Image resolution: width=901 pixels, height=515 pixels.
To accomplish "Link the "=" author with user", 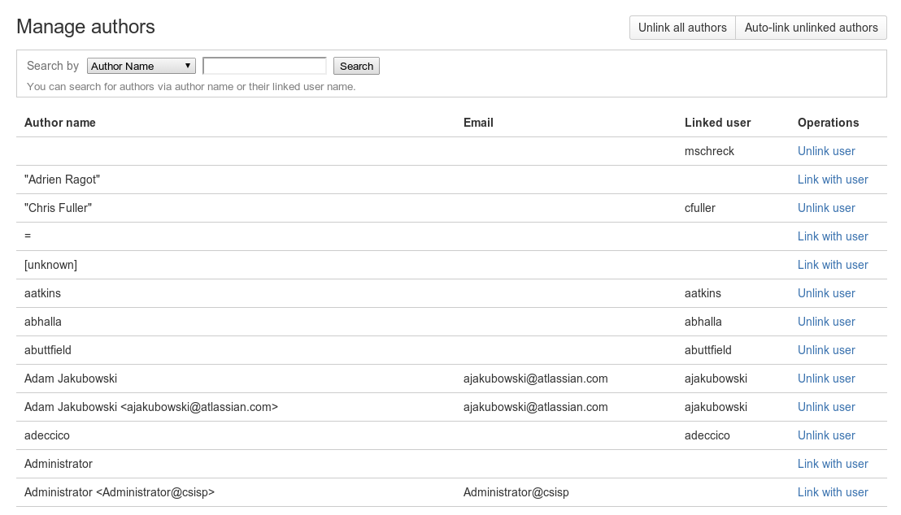I will coord(833,236).
